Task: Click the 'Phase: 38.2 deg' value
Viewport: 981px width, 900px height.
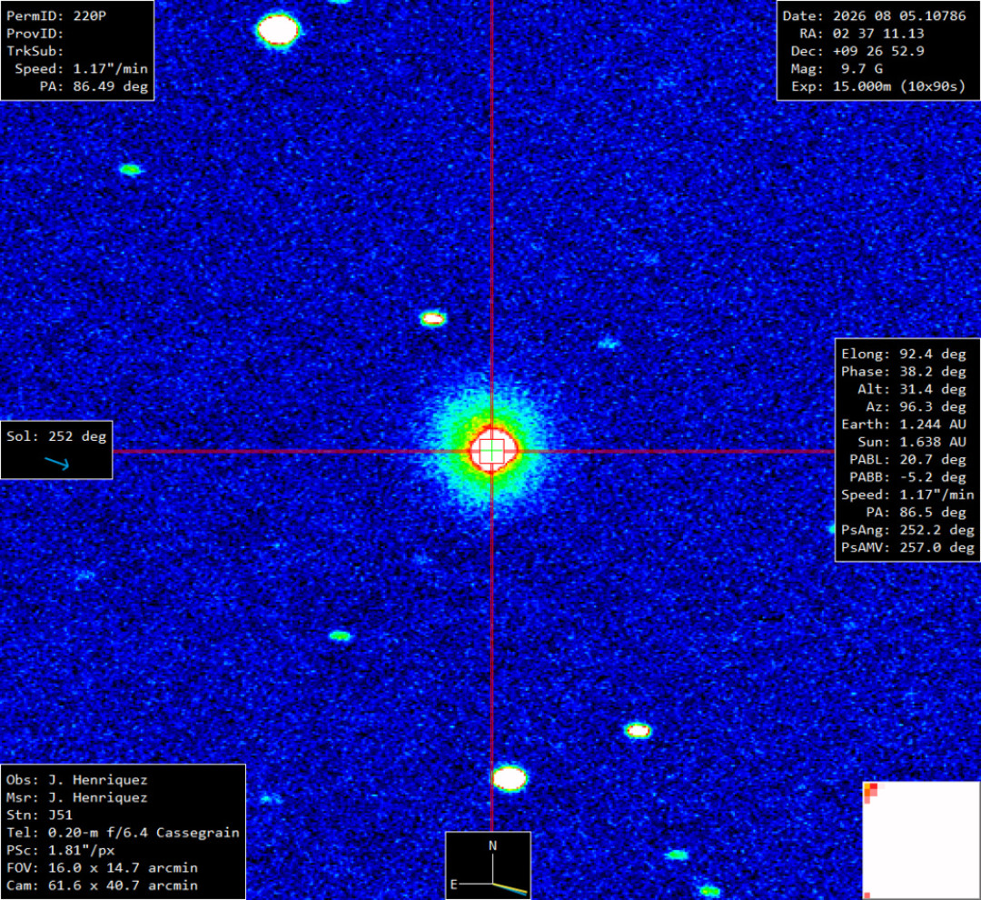Action: click(x=904, y=372)
